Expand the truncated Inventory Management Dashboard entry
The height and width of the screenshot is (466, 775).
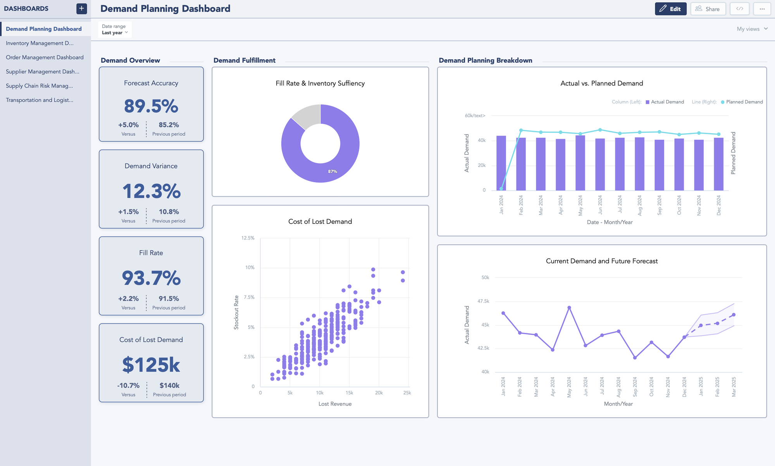pyautogui.click(x=40, y=43)
